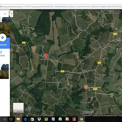The image size is (122, 122).
Task: Click the PIMPINE map label
Action: [x=117, y=40]
